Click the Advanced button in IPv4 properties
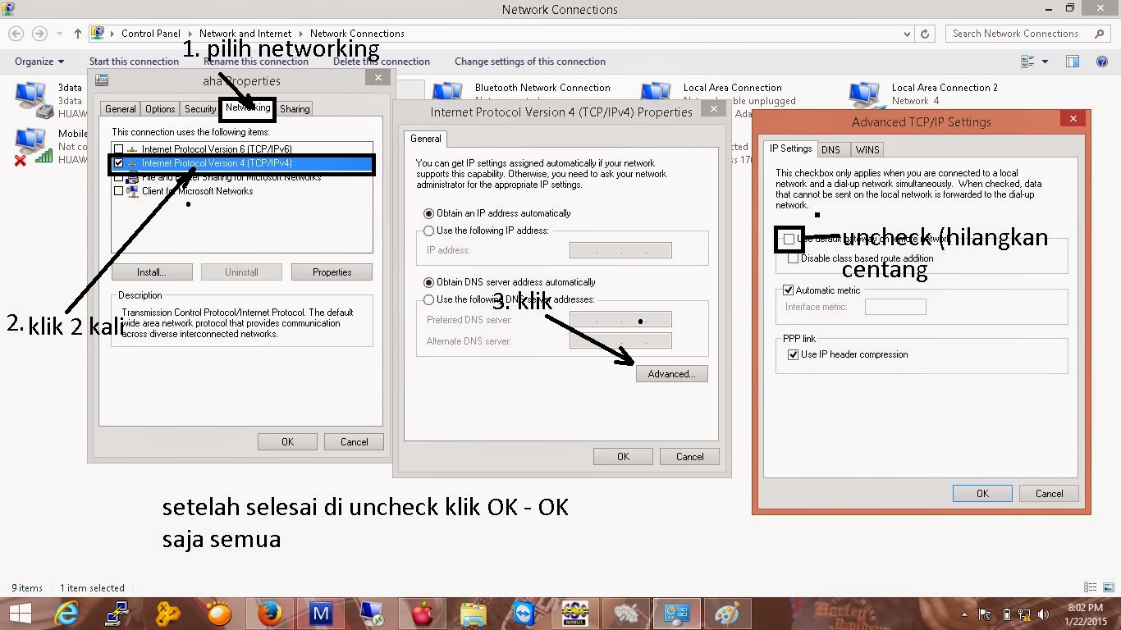Screen dimensions: 1121x630 671,373
